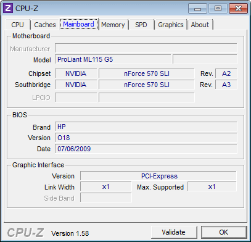Click the CPU-Z purple Z title icon

[8, 9]
